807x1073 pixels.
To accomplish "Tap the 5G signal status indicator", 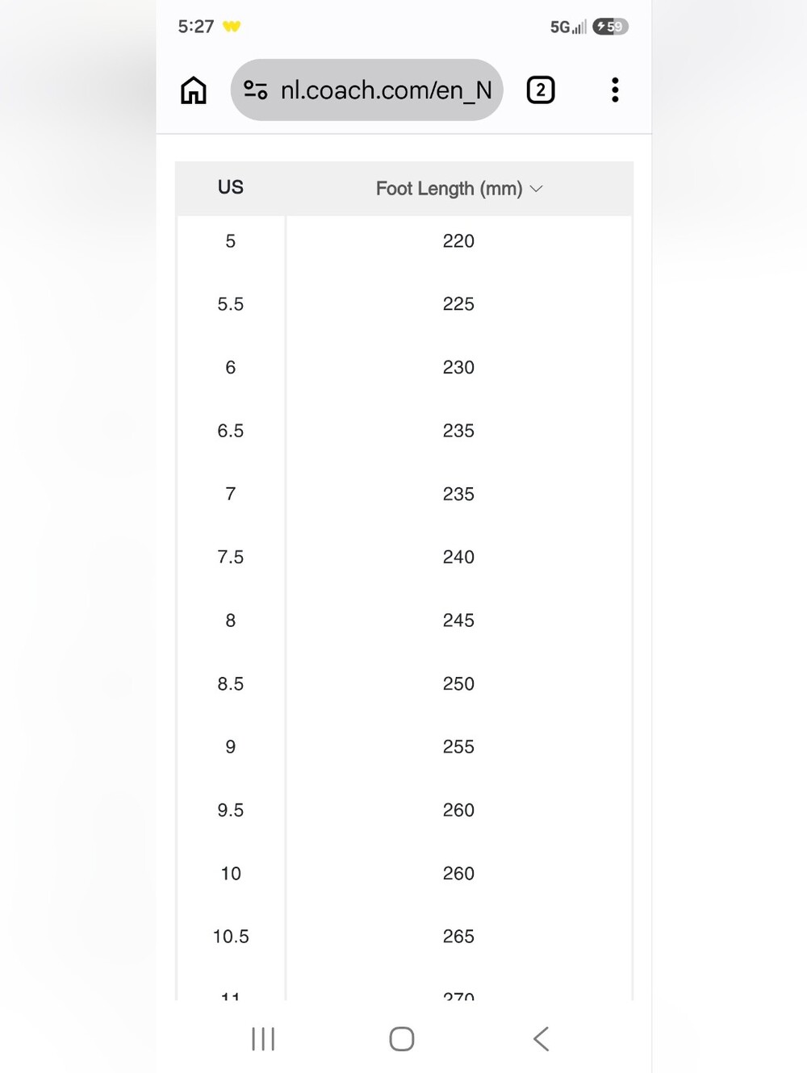I will coord(568,27).
